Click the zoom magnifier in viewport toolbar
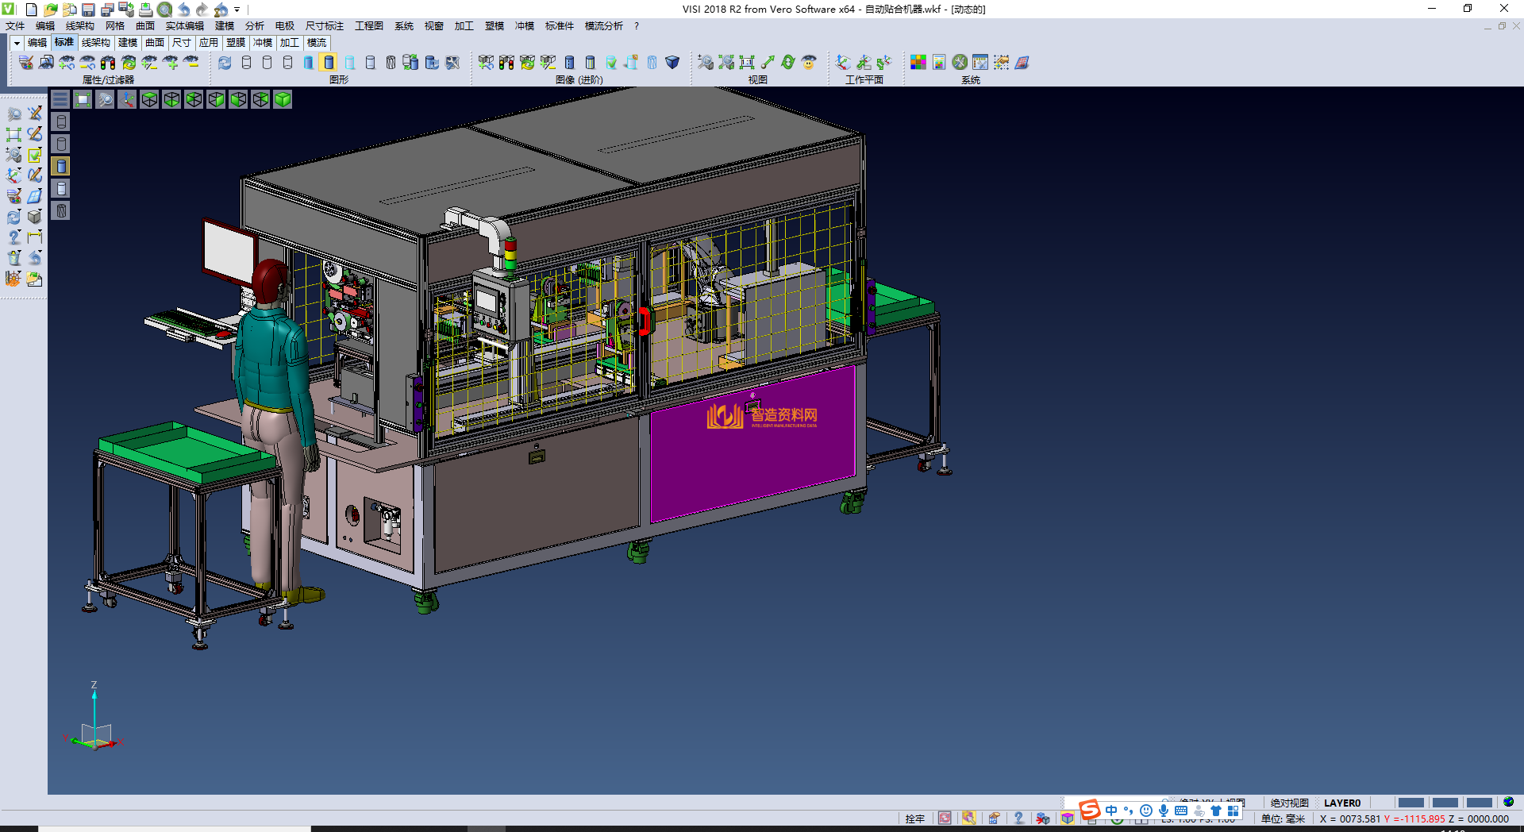 pyautogui.click(x=105, y=99)
